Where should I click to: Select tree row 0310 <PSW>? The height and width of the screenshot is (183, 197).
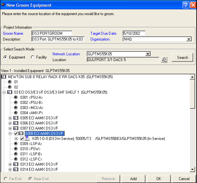(30, 149)
